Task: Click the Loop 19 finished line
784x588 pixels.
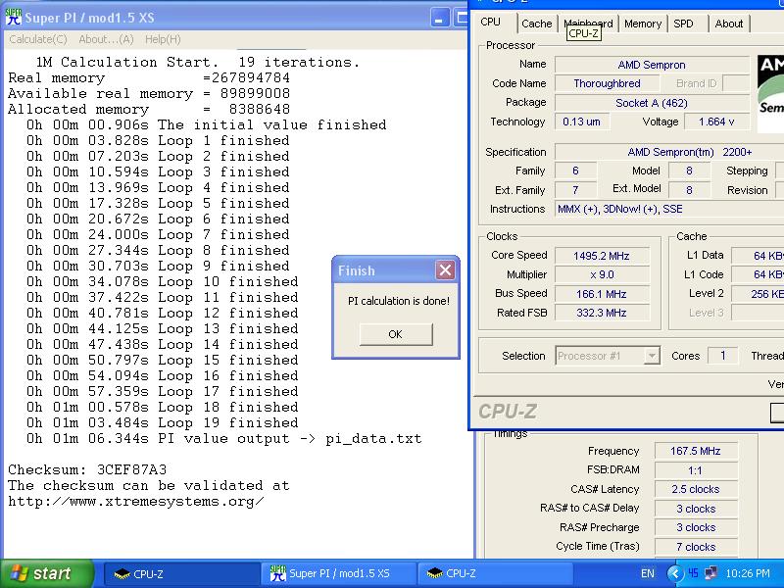Action: tap(163, 423)
